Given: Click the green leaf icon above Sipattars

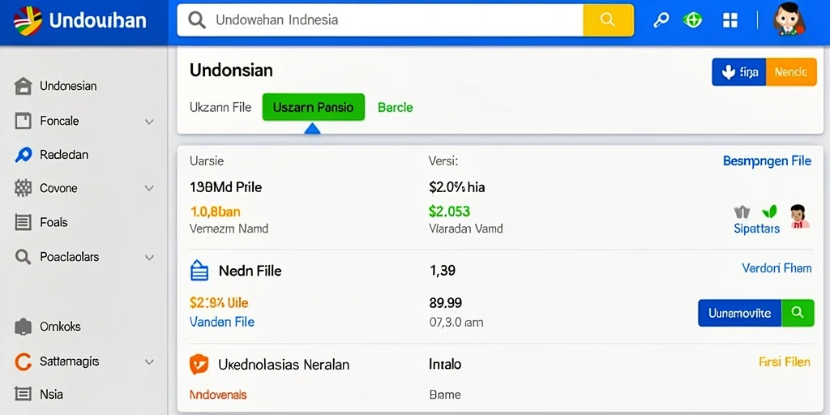Looking at the screenshot, I should [769, 212].
